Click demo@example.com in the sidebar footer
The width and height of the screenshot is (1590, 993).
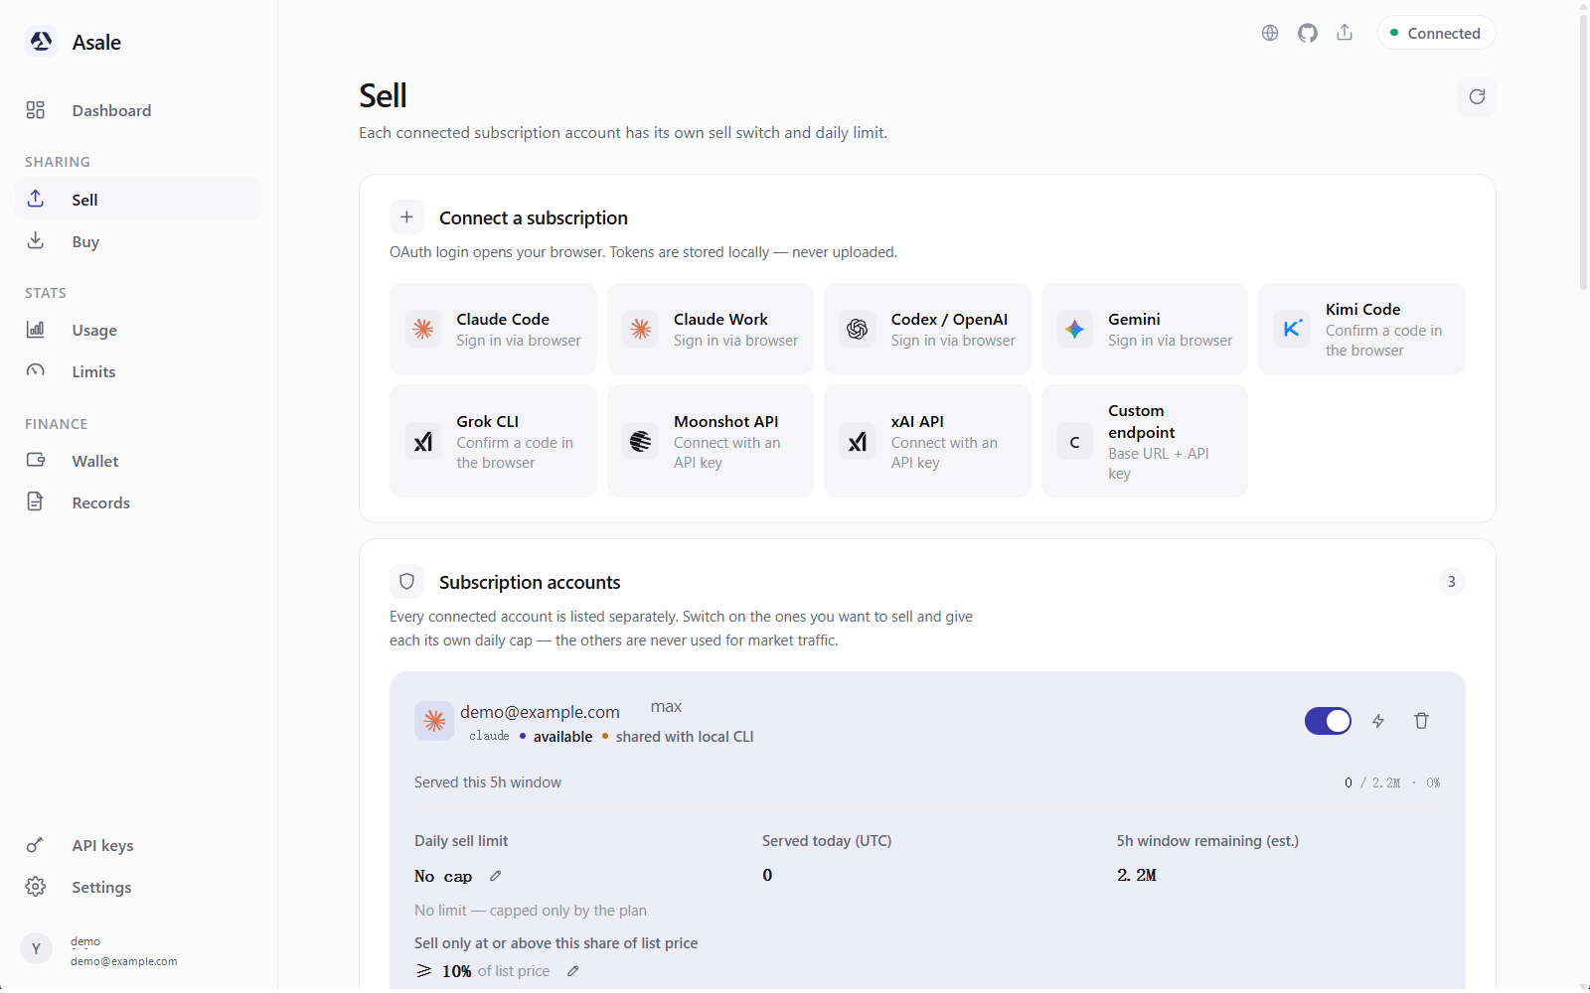[124, 961]
